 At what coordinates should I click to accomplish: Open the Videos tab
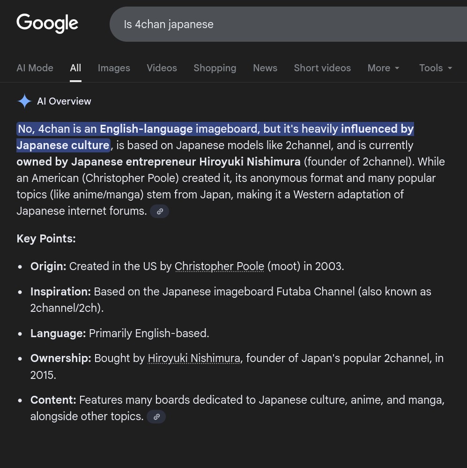(x=162, y=68)
